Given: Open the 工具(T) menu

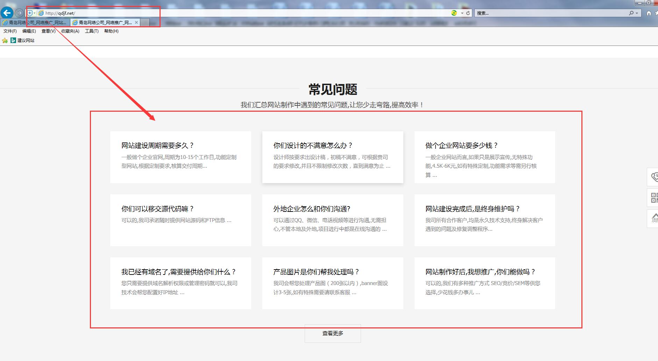Looking at the screenshot, I should pos(92,31).
